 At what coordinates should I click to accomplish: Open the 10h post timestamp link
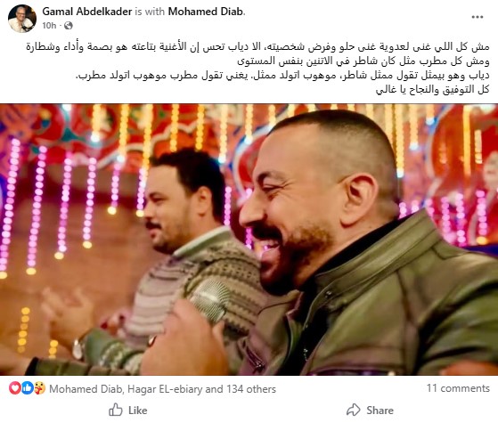[49, 26]
